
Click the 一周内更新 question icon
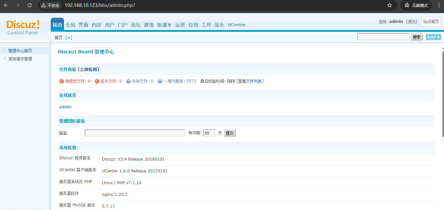pyautogui.click(x=160, y=81)
